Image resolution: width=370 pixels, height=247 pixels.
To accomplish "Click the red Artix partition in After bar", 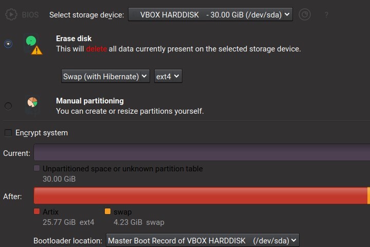I will 200,196.
